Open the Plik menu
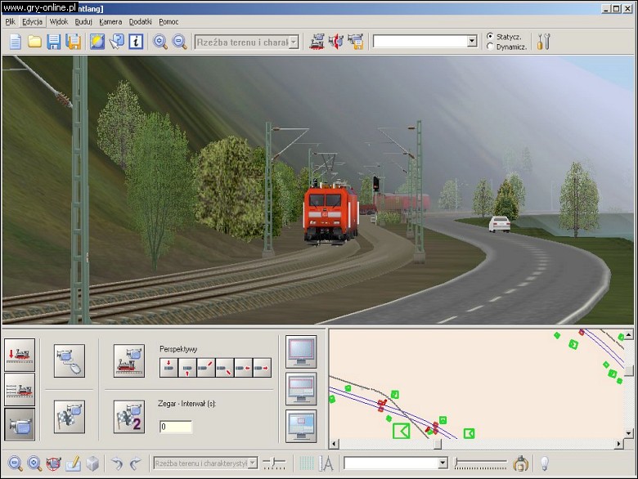The image size is (638, 479). pos(10,21)
